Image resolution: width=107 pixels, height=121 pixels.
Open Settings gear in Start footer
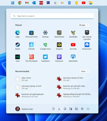tap(82, 109)
